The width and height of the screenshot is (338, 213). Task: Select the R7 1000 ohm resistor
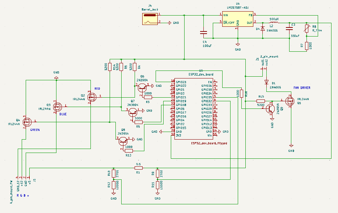pyautogui.click(x=307, y=46)
